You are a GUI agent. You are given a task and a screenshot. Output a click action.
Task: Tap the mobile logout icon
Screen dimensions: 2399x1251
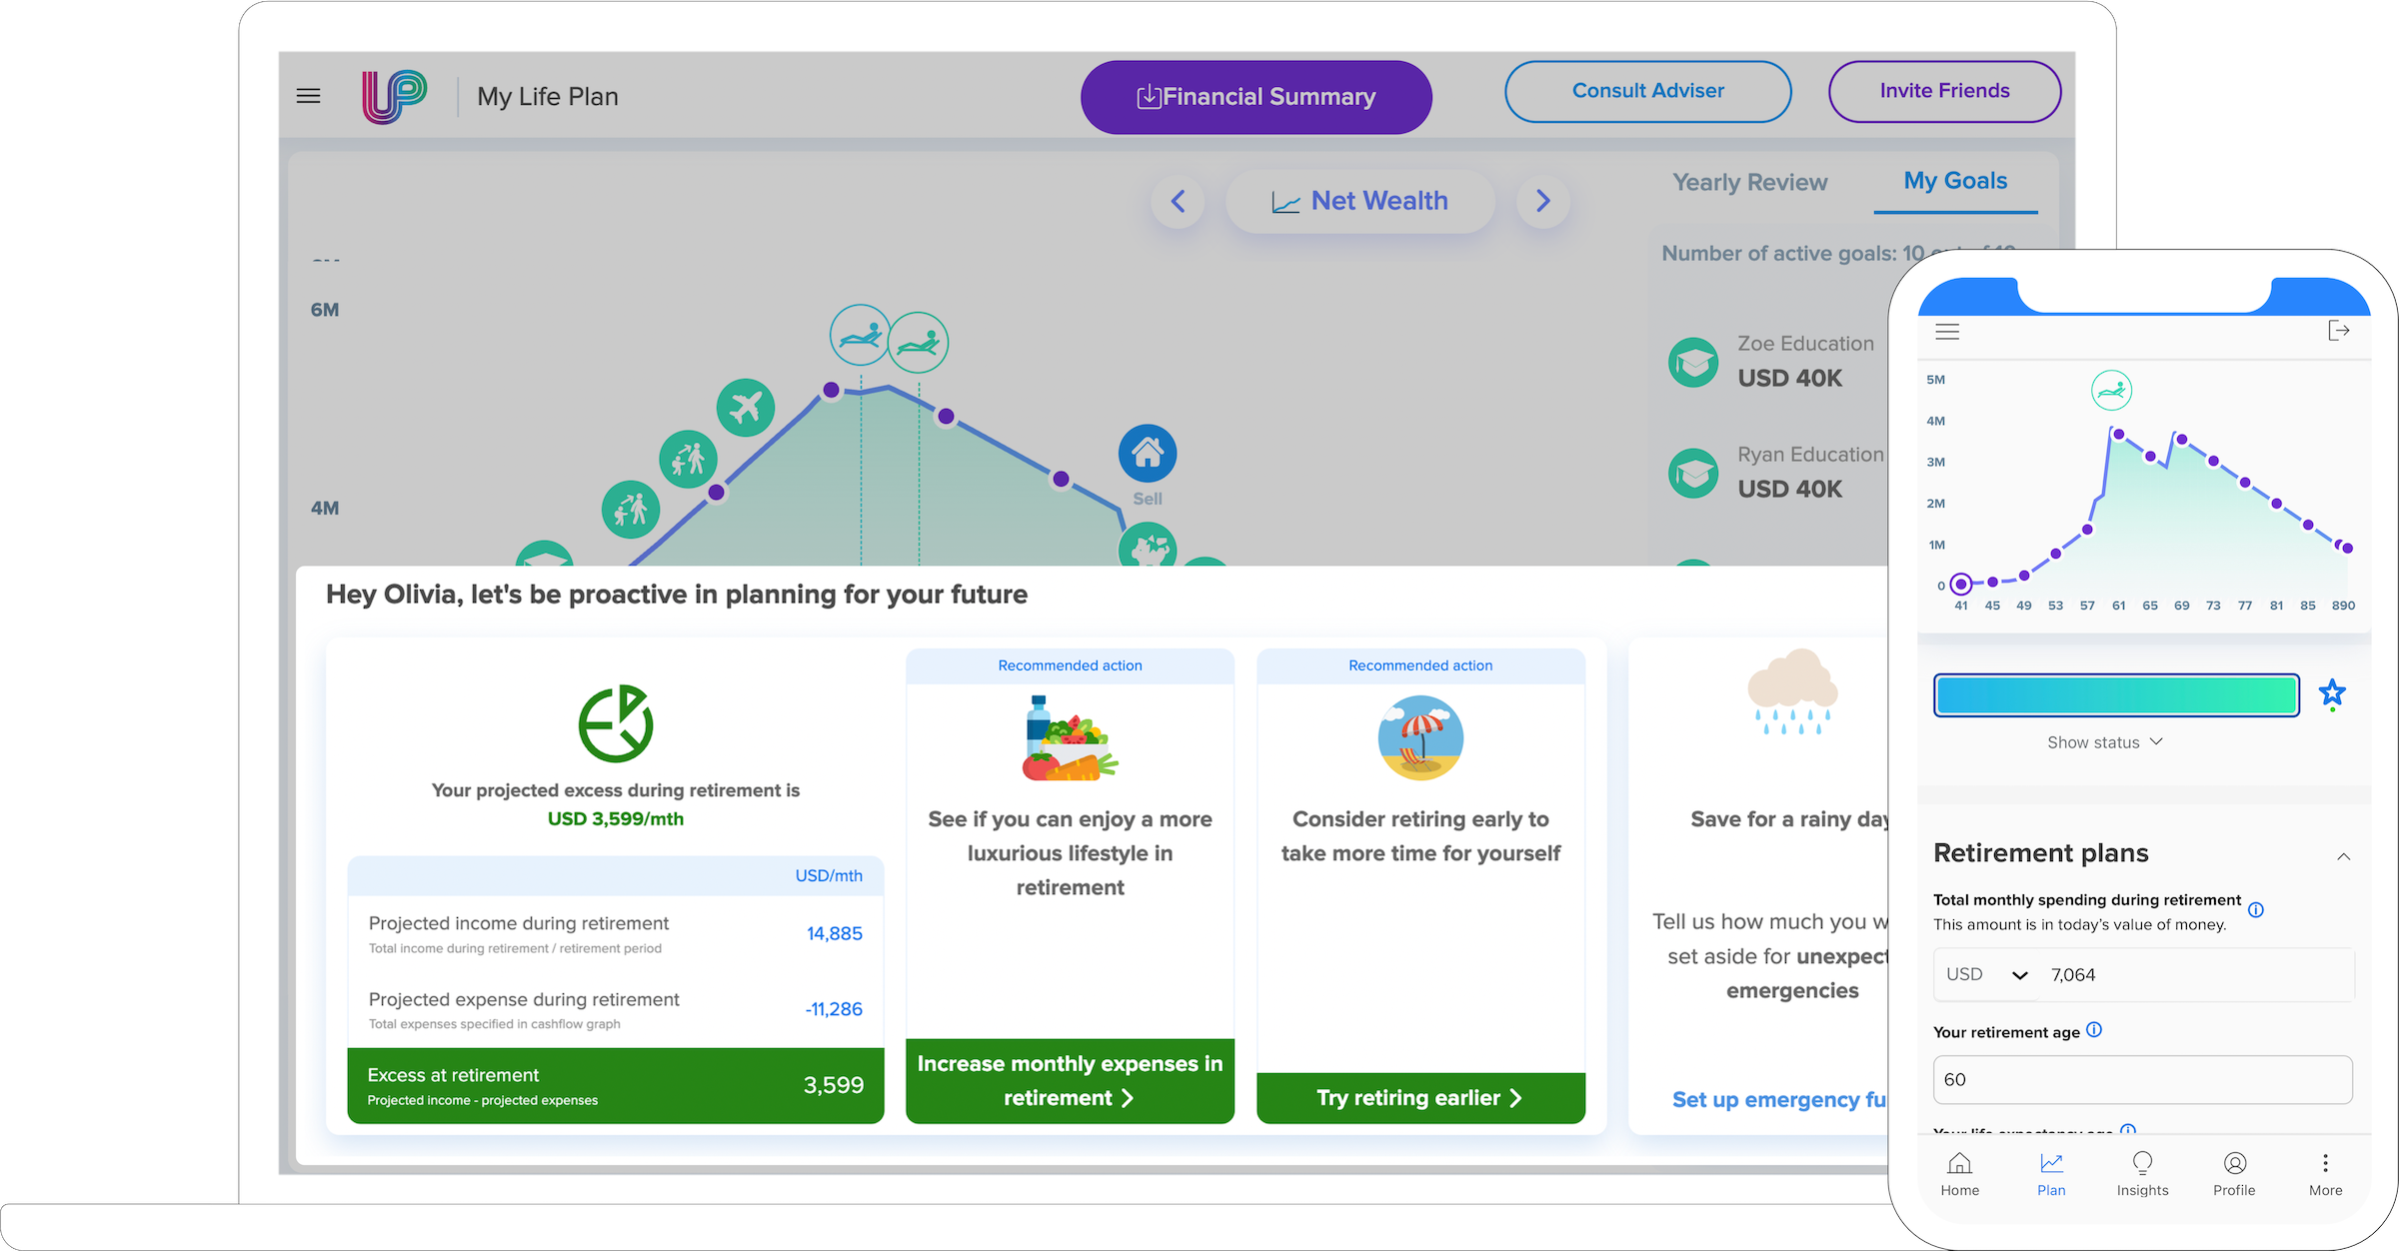click(2338, 331)
